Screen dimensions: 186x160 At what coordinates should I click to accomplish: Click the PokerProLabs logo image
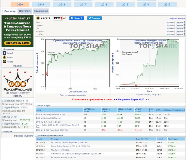click(x=18, y=80)
